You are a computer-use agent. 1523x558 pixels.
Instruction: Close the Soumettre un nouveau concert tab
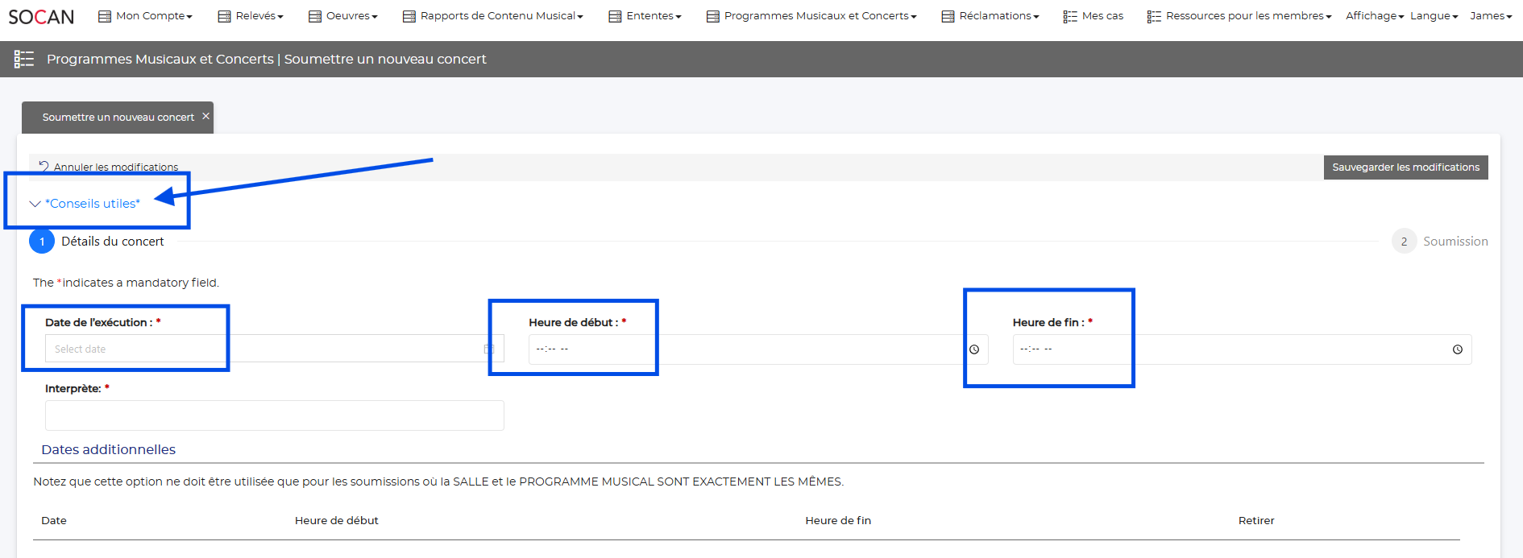click(206, 116)
